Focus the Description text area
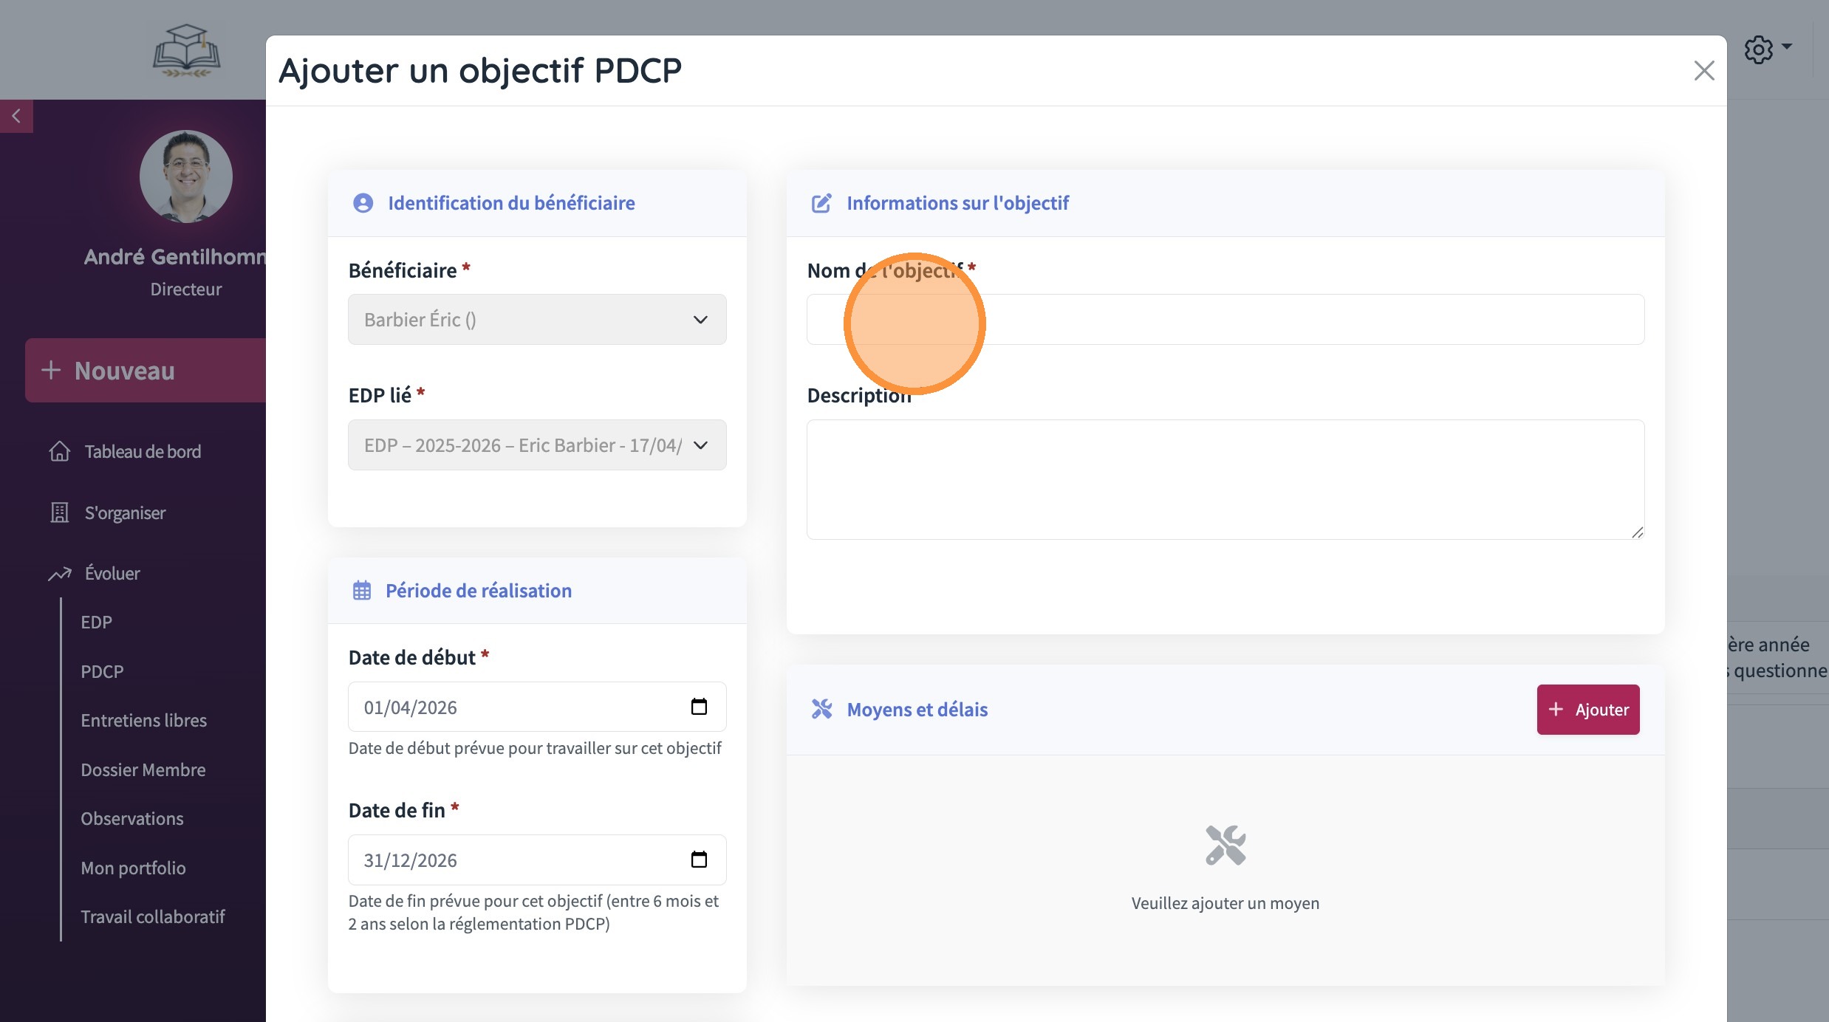 point(1225,480)
